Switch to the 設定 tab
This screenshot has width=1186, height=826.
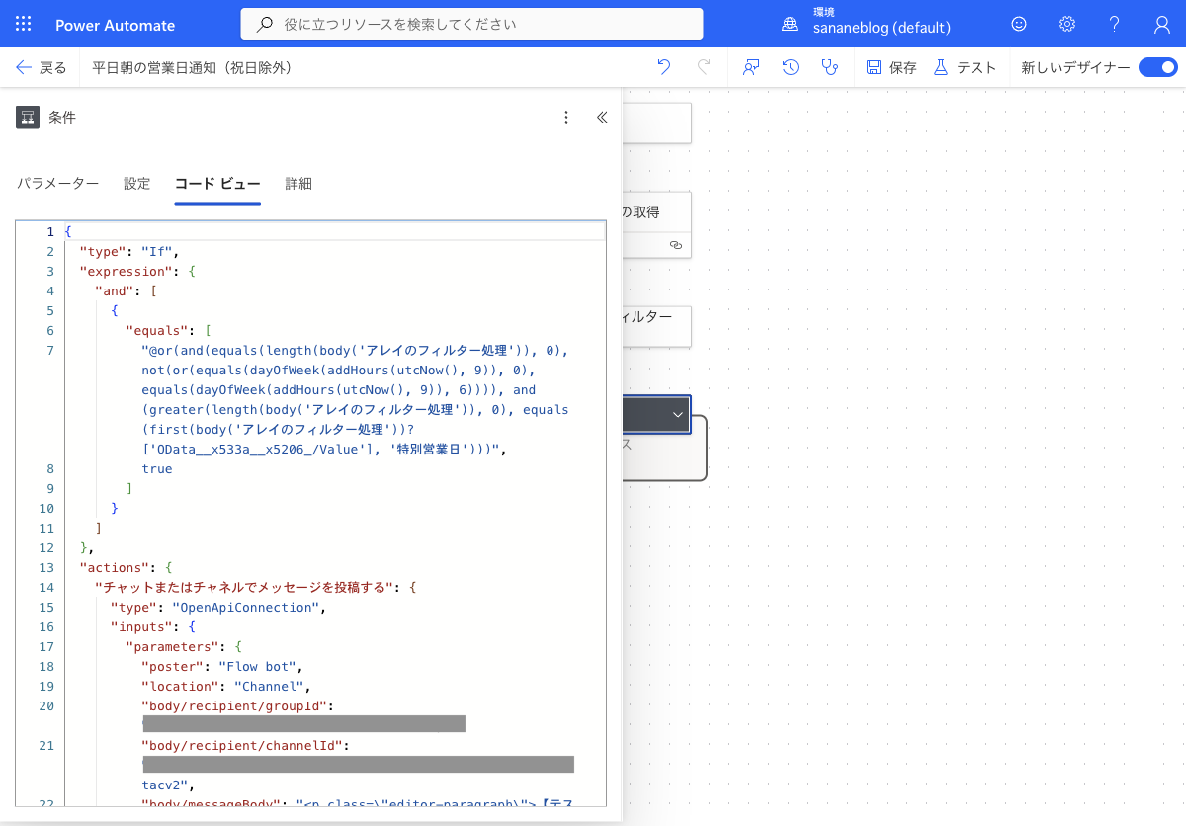tap(137, 184)
